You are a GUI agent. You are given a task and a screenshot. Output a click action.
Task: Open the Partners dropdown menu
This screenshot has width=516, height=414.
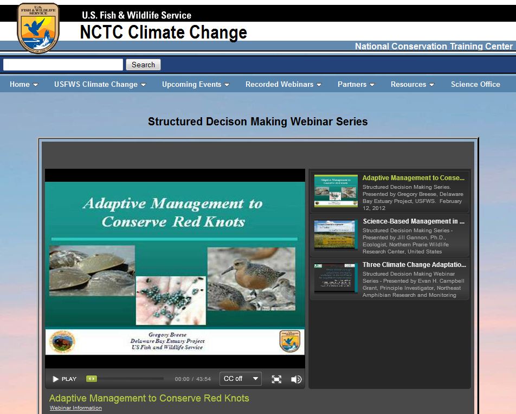356,84
